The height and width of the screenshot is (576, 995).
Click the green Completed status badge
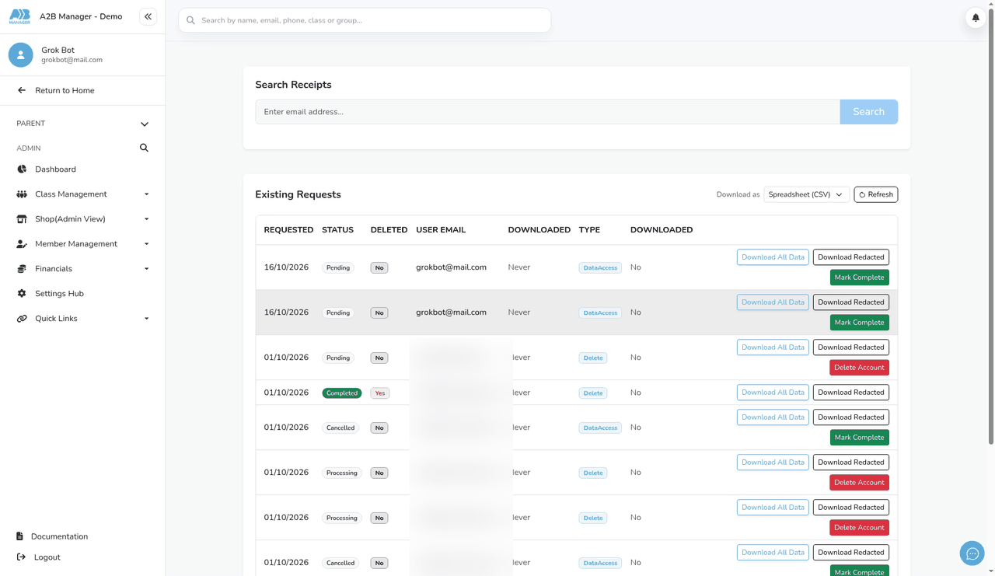(x=342, y=393)
